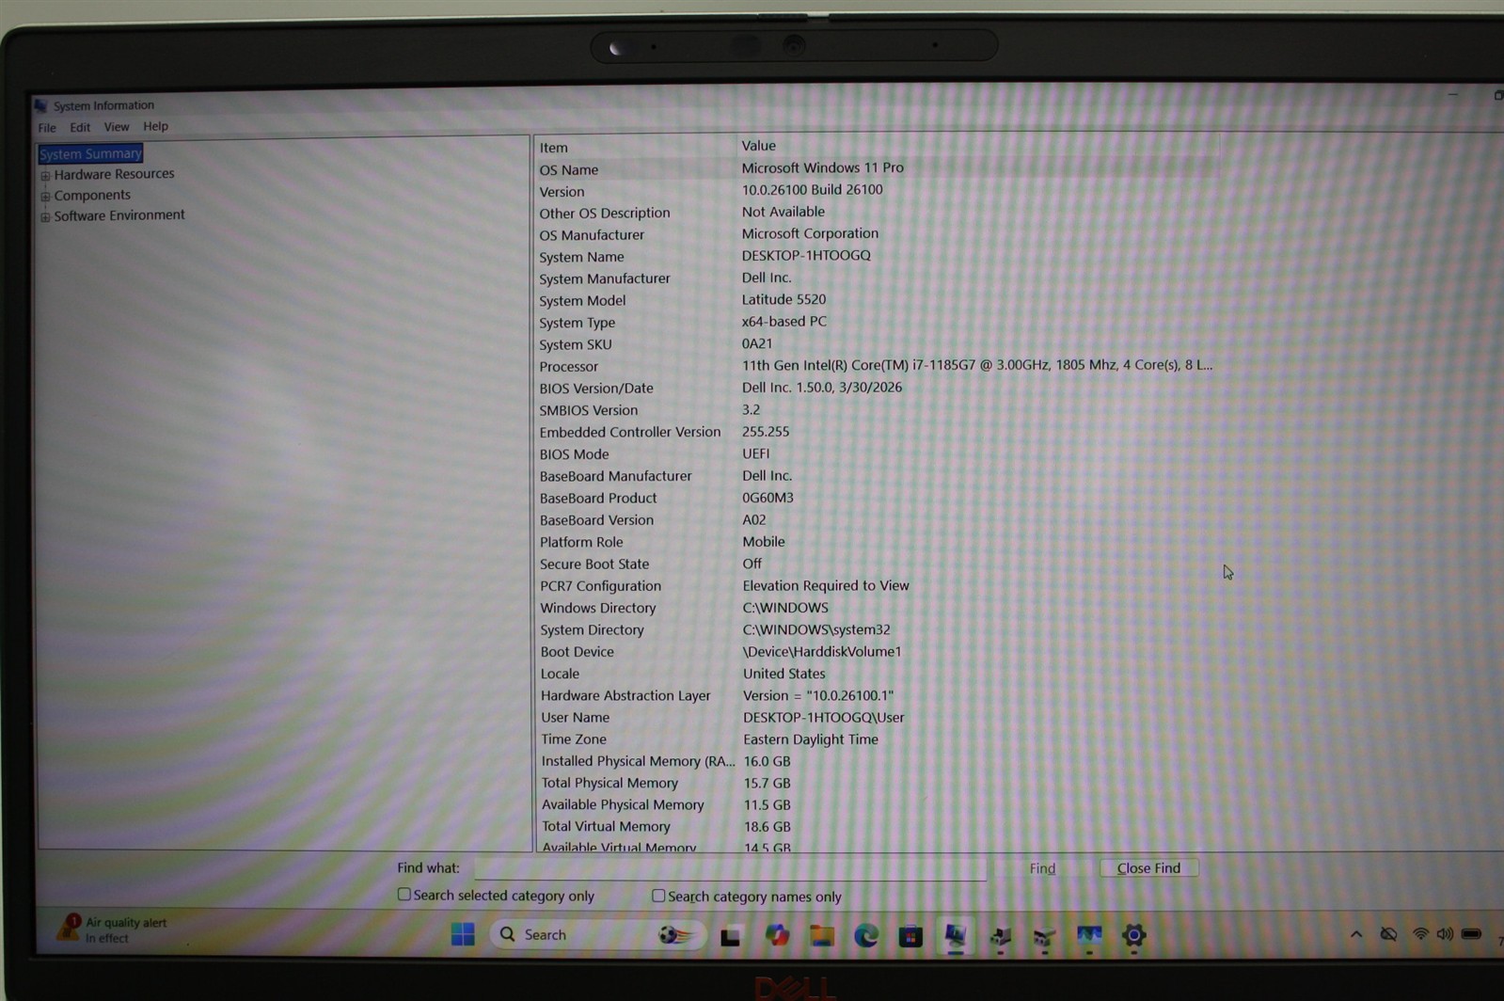Open the Edit menu
The width and height of the screenshot is (1504, 1001).
click(x=80, y=127)
